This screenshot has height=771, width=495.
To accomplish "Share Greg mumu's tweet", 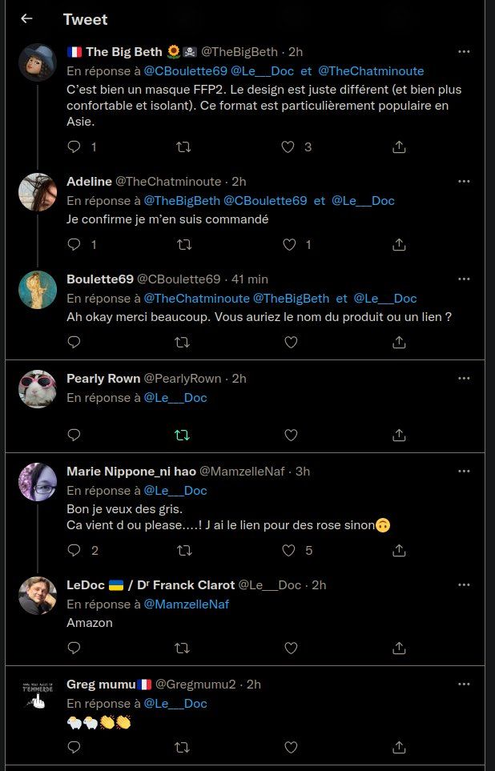I will coord(399,747).
